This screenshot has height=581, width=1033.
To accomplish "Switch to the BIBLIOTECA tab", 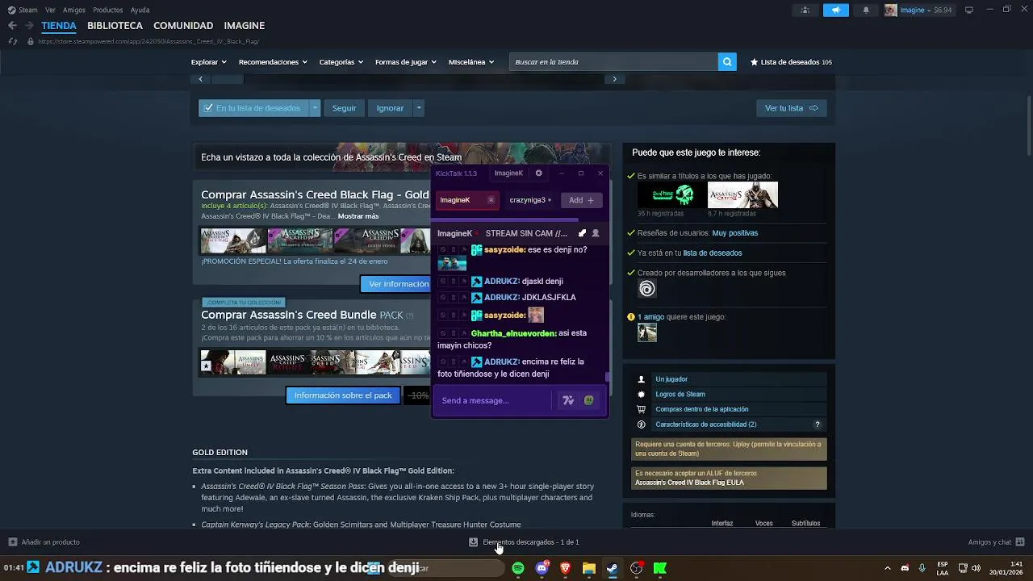I will click(x=115, y=26).
